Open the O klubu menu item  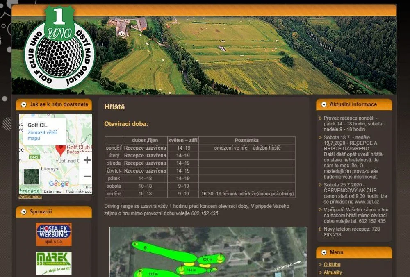pos(332,264)
